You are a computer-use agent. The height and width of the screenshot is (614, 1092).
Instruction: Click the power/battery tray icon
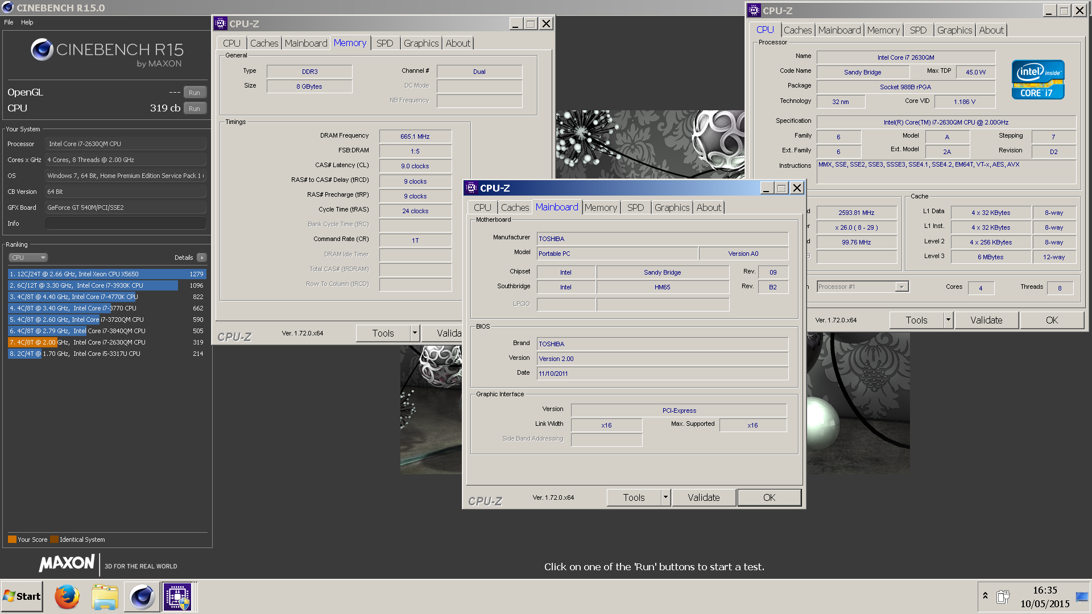[1003, 597]
